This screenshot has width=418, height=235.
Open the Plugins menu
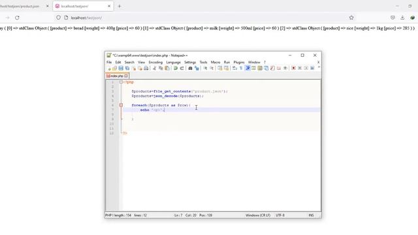coord(239,62)
